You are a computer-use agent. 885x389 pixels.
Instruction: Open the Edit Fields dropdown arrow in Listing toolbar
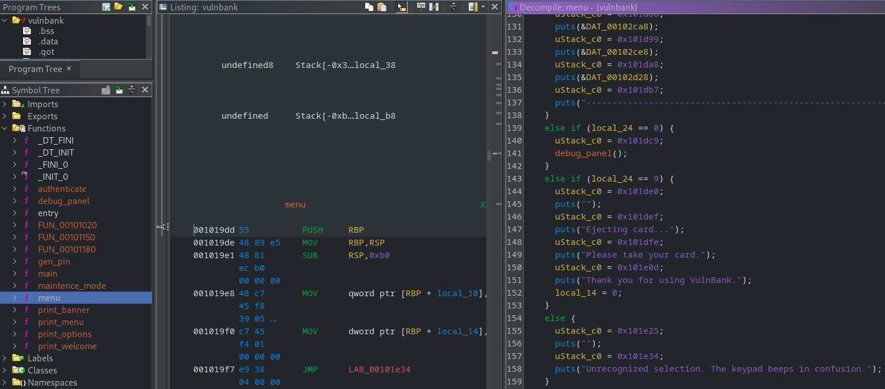[x=482, y=6]
